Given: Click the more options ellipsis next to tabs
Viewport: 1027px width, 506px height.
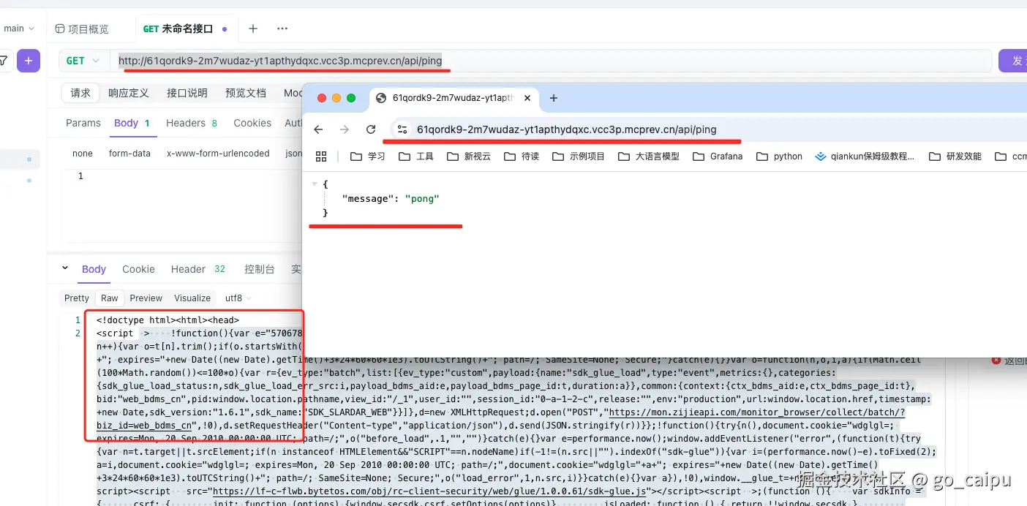Looking at the screenshot, I should [282, 29].
